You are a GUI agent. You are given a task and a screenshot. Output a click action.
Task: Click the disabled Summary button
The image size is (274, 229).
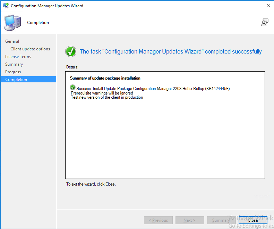click(221, 220)
